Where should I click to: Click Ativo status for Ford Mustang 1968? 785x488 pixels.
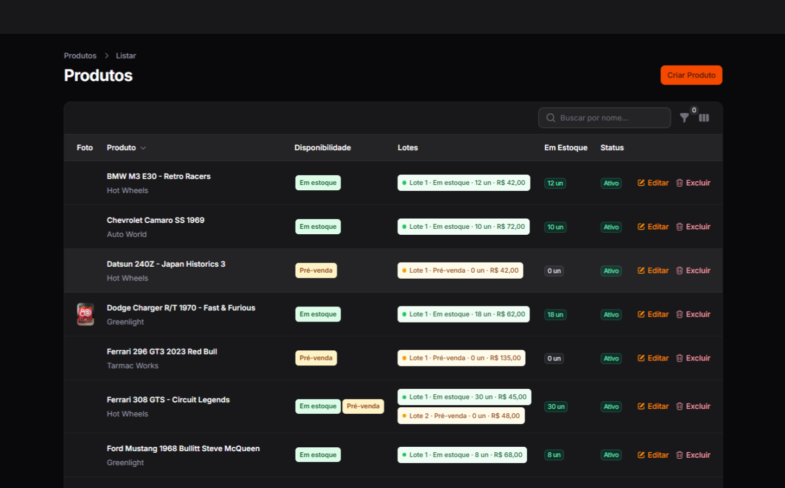611,455
